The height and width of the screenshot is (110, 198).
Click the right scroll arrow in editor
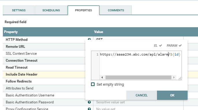click(x=174, y=77)
